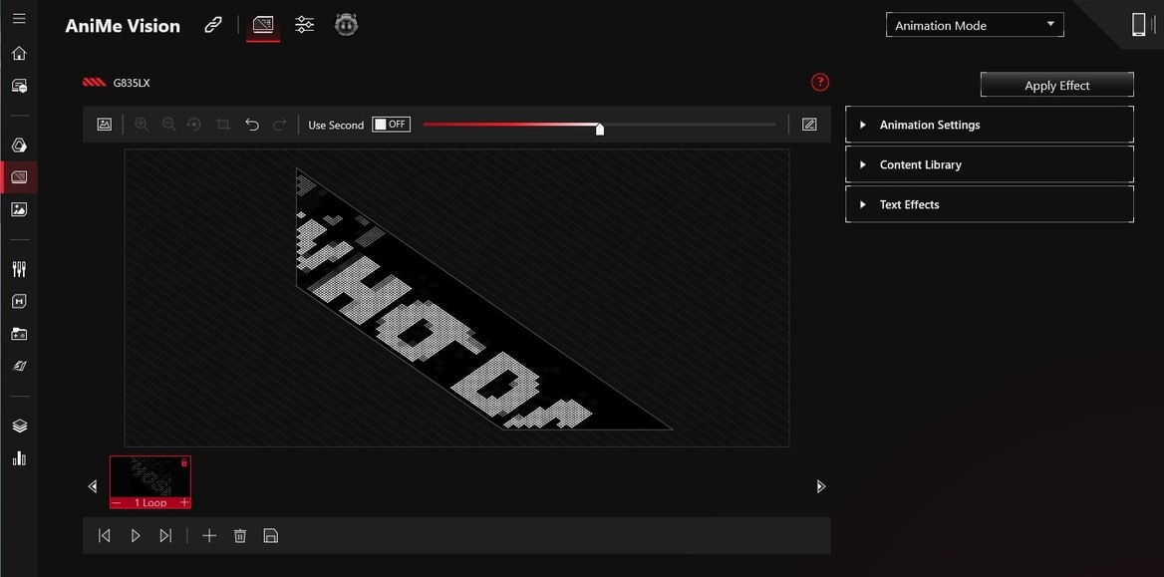Decrease loop count with minus
The image size is (1164, 577).
pyautogui.click(x=116, y=502)
